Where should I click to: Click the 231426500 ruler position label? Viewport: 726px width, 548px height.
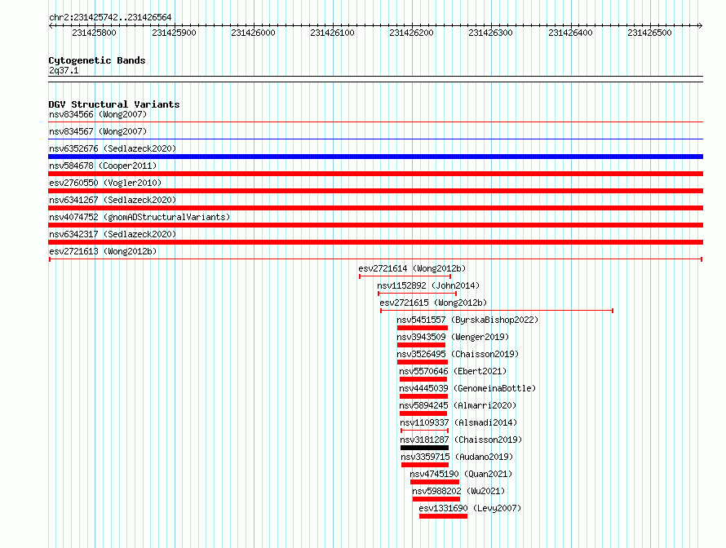tap(649, 33)
